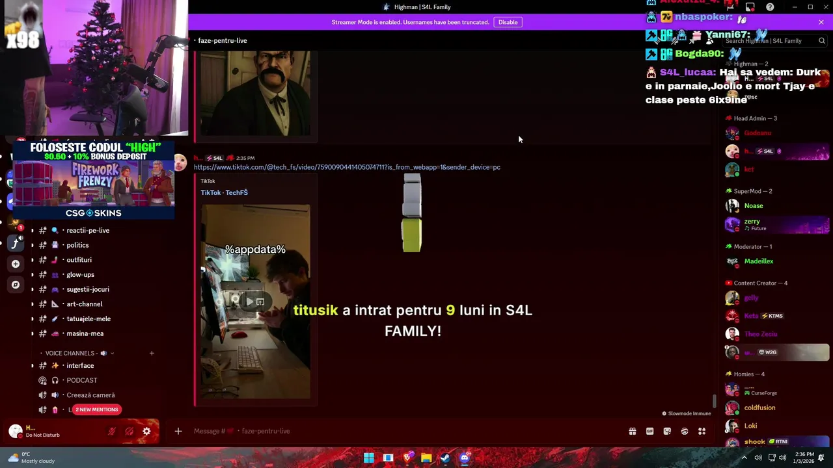This screenshot has height=468, width=833.
Task: Open the Help question mark icon
Action: 770,7
